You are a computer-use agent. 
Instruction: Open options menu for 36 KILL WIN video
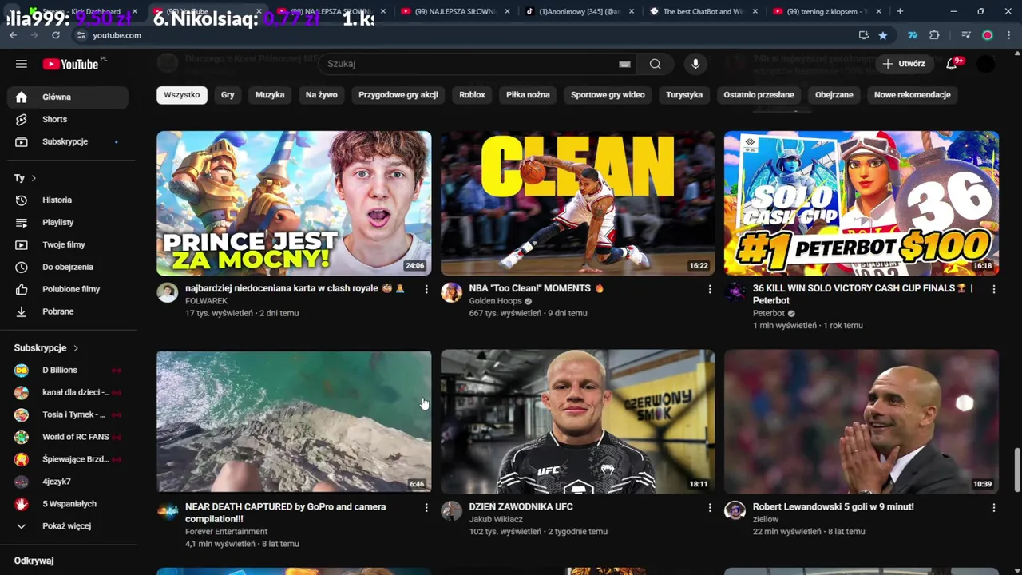click(x=993, y=289)
